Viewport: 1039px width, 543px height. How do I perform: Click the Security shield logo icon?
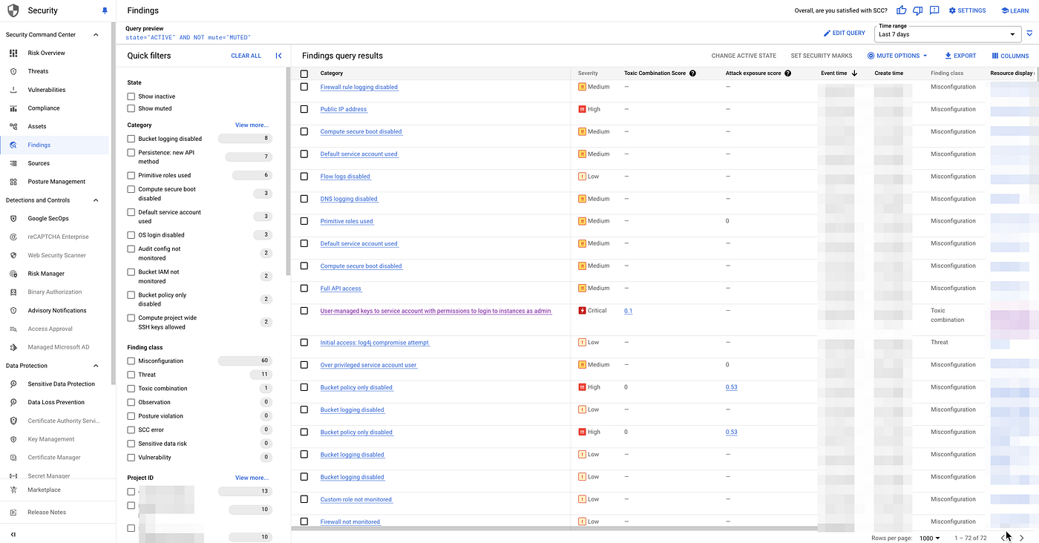tap(13, 10)
